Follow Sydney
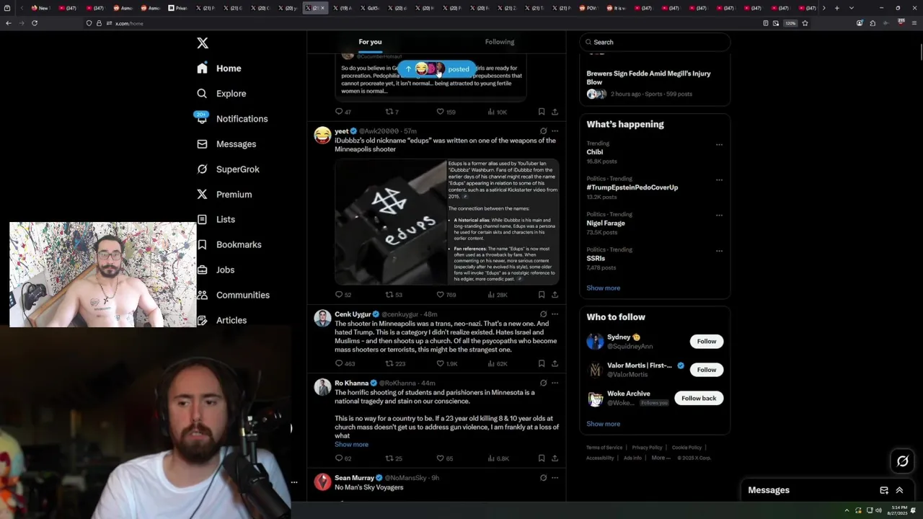The height and width of the screenshot is (519, 923). pos(707,342)
